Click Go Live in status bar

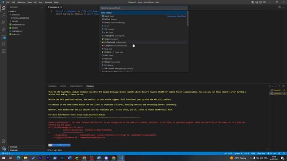point(272,153)
